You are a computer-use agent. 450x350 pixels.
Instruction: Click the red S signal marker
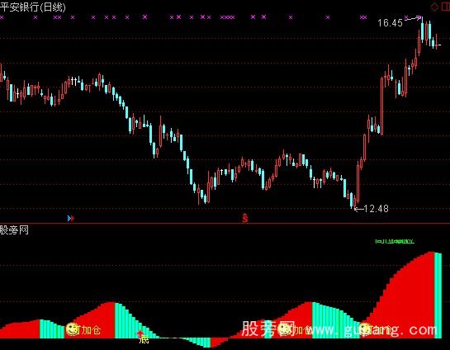tap(244, 218)
